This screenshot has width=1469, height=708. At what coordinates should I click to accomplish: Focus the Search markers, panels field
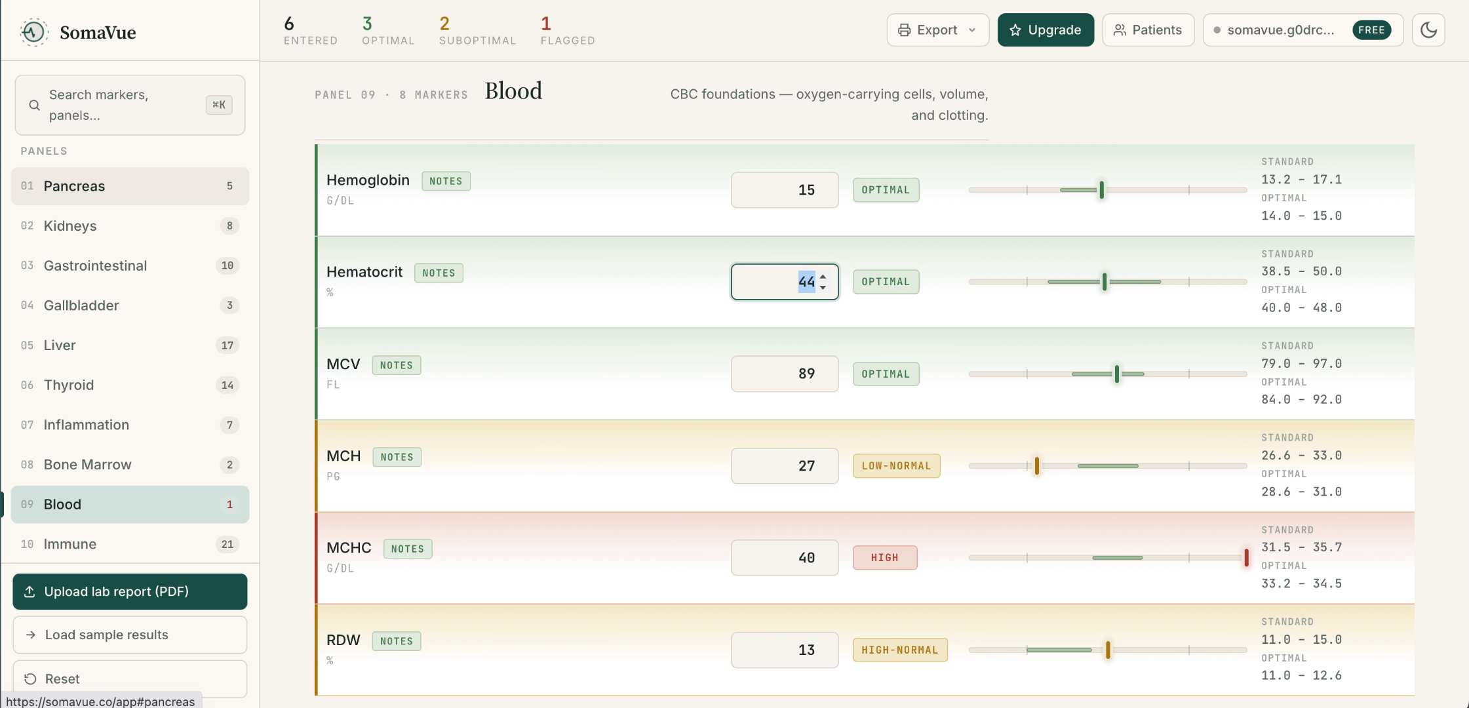130,105
